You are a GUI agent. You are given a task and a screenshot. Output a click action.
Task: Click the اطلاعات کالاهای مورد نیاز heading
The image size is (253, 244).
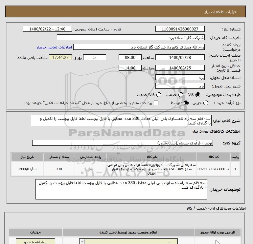click(x=216, y=131)
